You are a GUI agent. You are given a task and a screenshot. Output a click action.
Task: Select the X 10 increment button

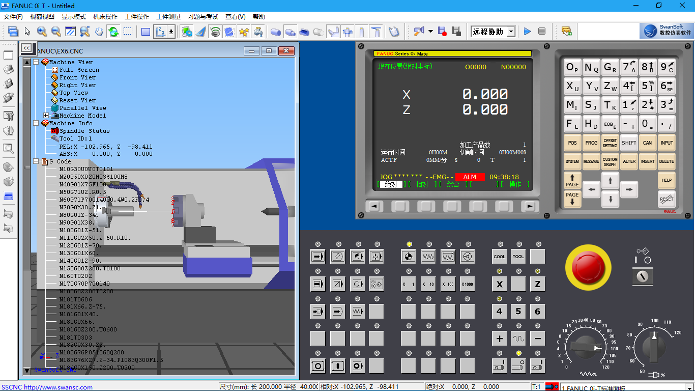click(428, 284)
